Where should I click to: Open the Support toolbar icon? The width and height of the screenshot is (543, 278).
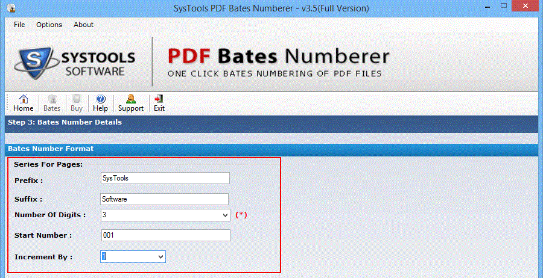tap(131, 103)
